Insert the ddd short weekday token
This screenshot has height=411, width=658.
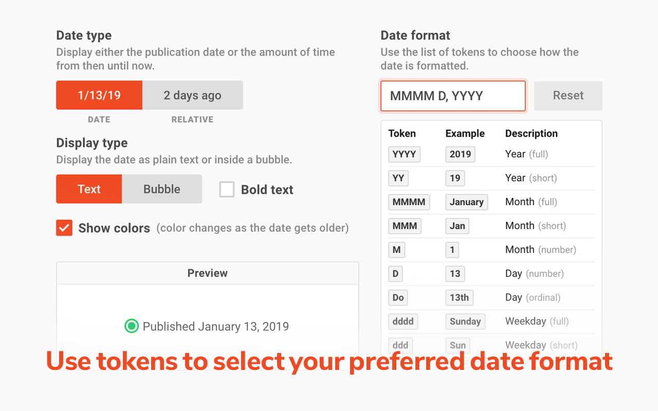400,345
